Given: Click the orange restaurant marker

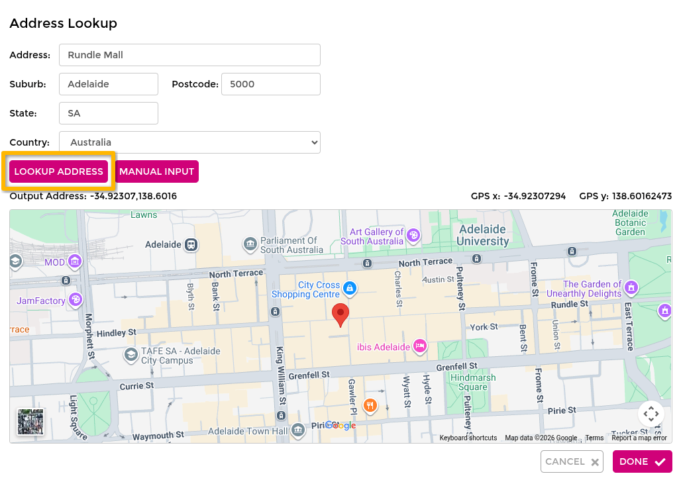Looking at the screenshot, I should tap(370, 406).
